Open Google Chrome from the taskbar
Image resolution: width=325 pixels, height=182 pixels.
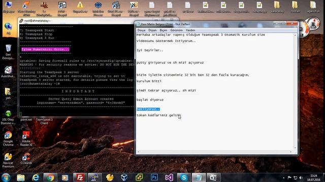[x=50, y=177]
